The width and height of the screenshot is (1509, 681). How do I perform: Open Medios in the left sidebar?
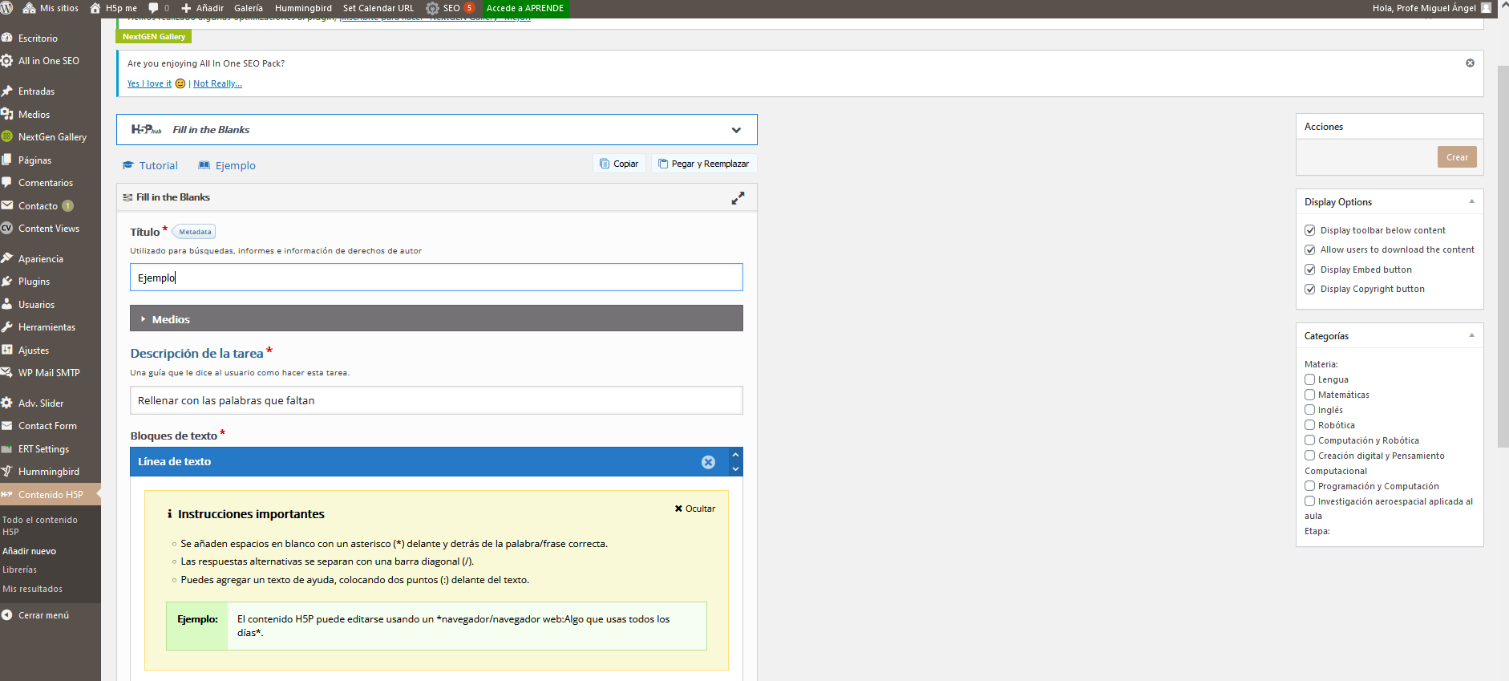[34, 115]
